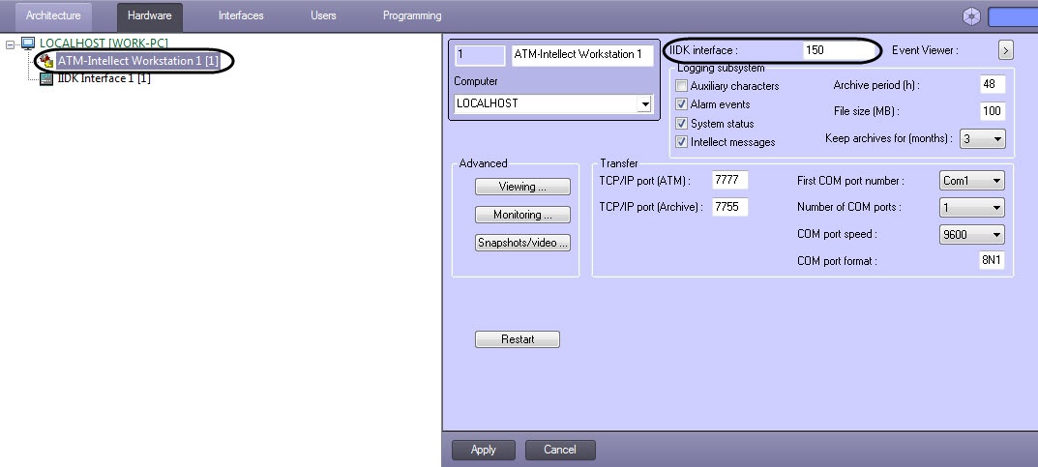
Task: Click the hexagon icon in top bar
Action: (x=971, y=17)
